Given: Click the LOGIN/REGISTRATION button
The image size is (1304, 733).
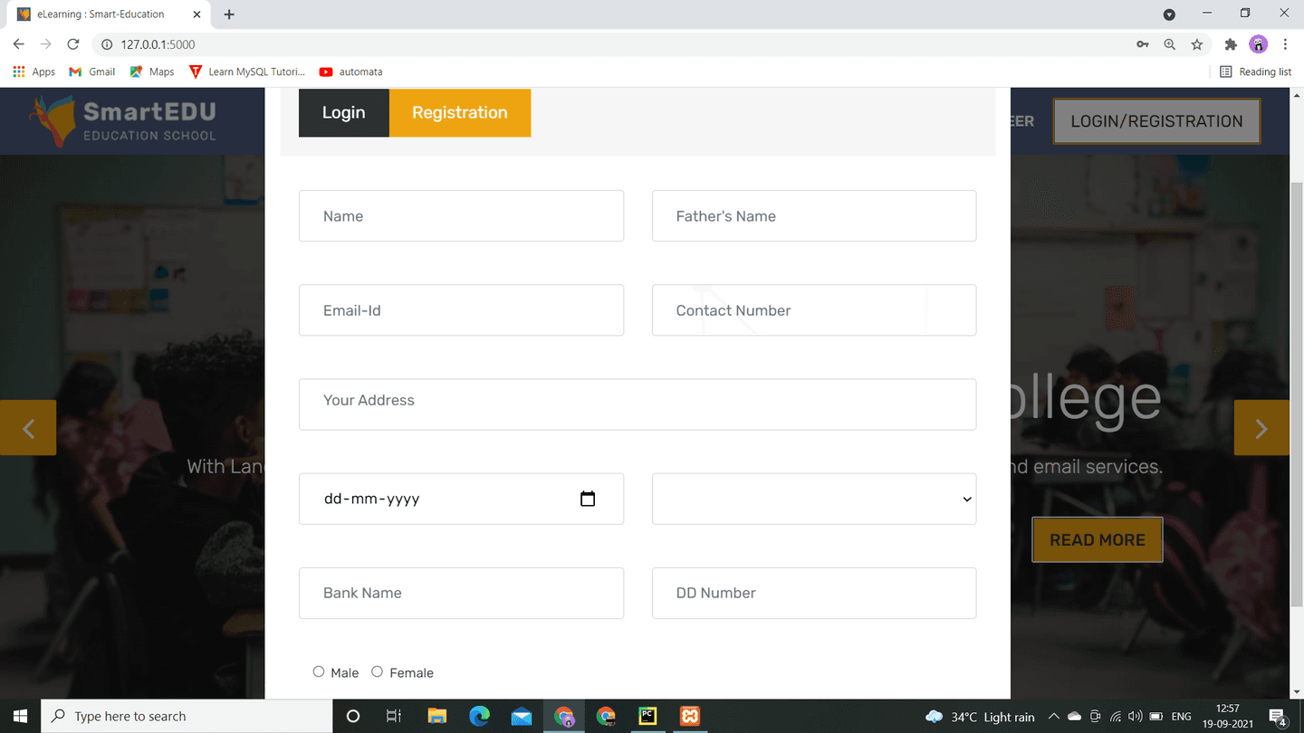Looking at the screenshot, I should click(1156, 121).
